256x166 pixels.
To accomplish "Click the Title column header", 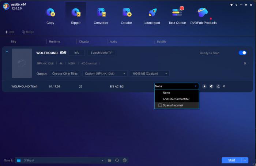I will click(x=14, y=42).
